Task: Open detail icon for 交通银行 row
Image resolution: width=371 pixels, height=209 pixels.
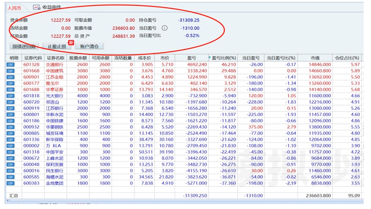Action: (10, 65)
